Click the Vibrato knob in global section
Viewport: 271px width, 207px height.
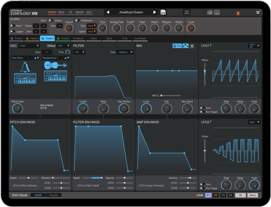click(179, 28)
